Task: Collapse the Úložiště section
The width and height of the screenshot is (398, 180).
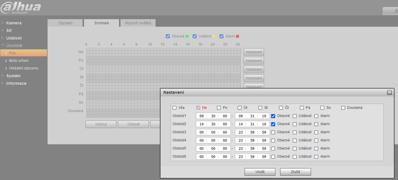Action: (14, 45)
